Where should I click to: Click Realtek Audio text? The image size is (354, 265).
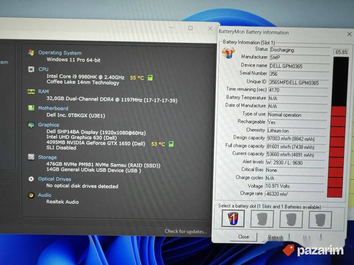pyautogui.click(x=62, y=202)
